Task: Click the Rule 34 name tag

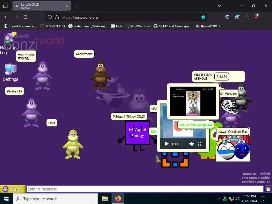Action: (222, 77)
